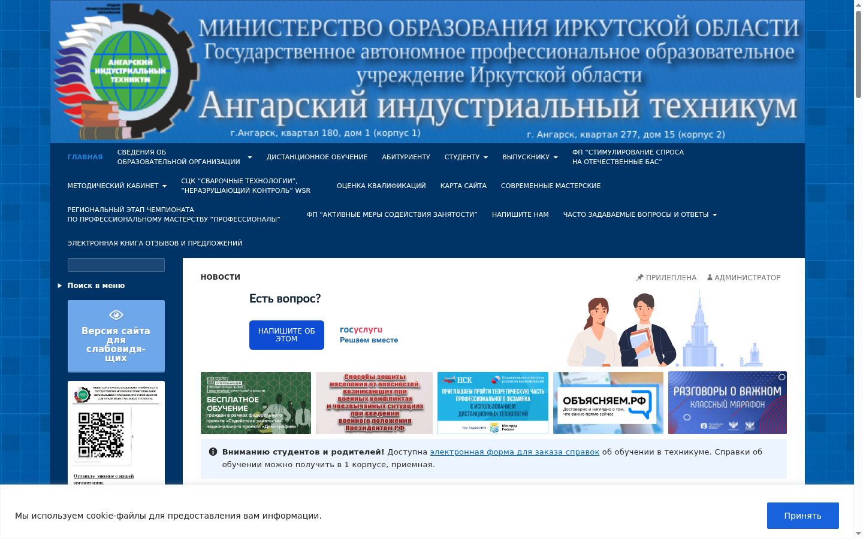This screenshot has width=863, height=539.
Task: Open the БЕСПЛАТНОЕ ОБУЧЕНИЕ banner
Action: pos(256,402)
